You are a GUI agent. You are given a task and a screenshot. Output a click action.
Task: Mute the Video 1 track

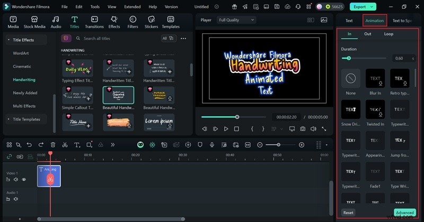pyautogui.click(x=16, y=179)
